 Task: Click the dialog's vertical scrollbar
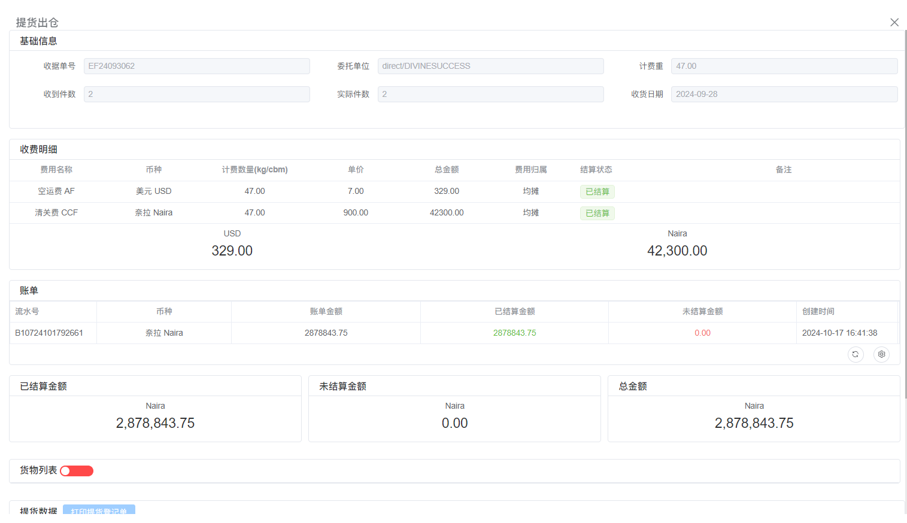click(905, 214)
